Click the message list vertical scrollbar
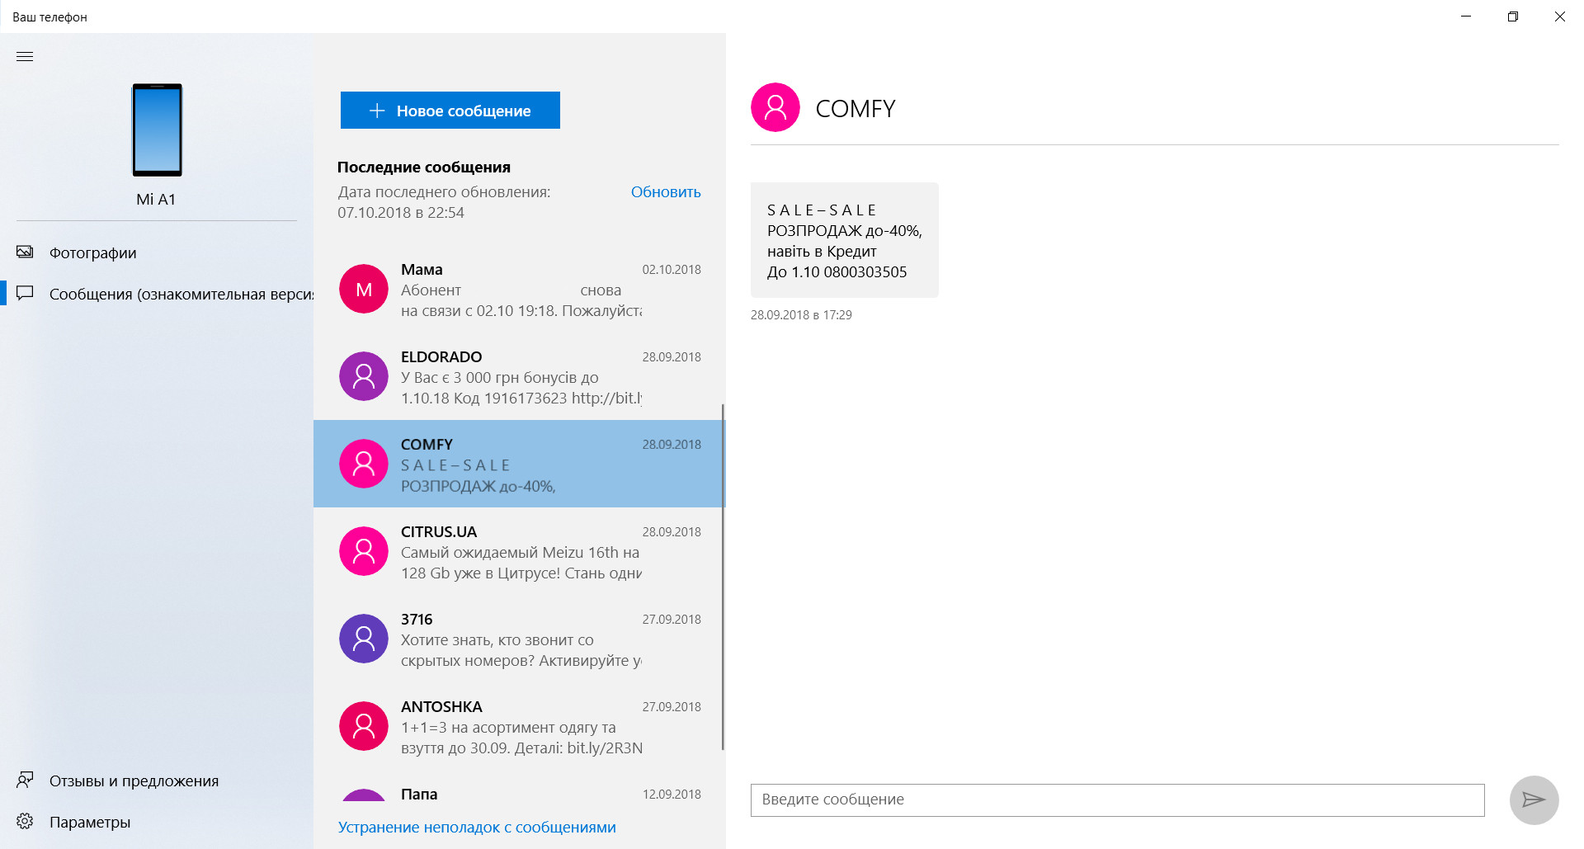Image resolution: width=1584 pixels, height=849 pixels. [723, 576]
